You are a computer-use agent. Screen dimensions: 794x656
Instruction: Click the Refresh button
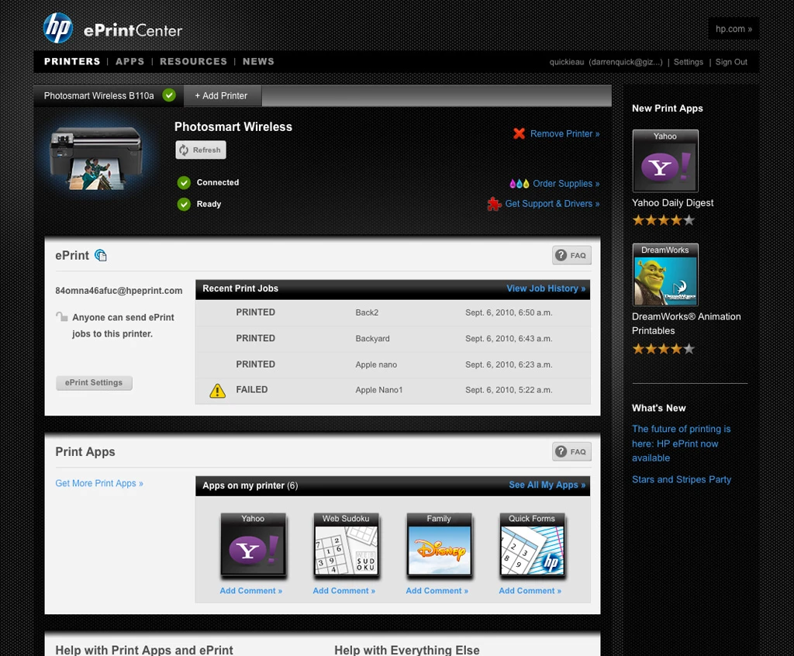coord(201,150)
